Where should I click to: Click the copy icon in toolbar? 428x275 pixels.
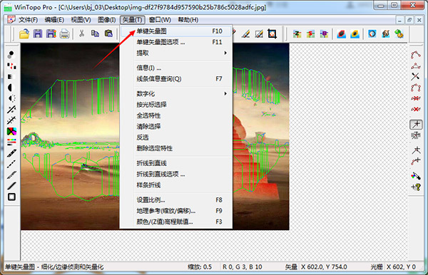point(95,33)
